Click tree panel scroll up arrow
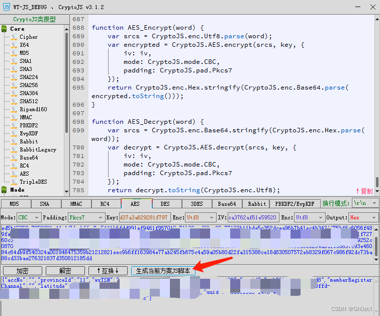The image size is (380, 316). [x=67, y=29]
